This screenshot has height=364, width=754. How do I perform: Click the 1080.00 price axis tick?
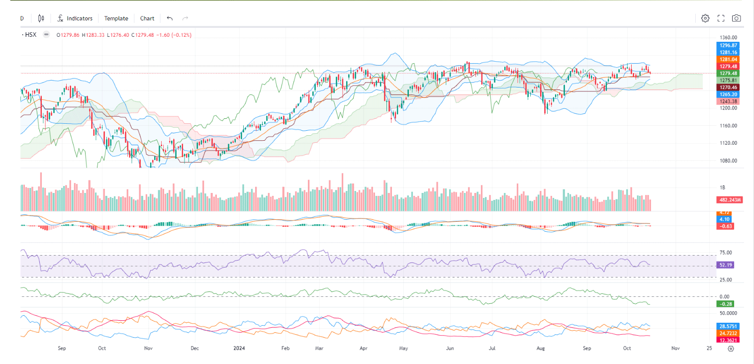[x=728, y=161]
